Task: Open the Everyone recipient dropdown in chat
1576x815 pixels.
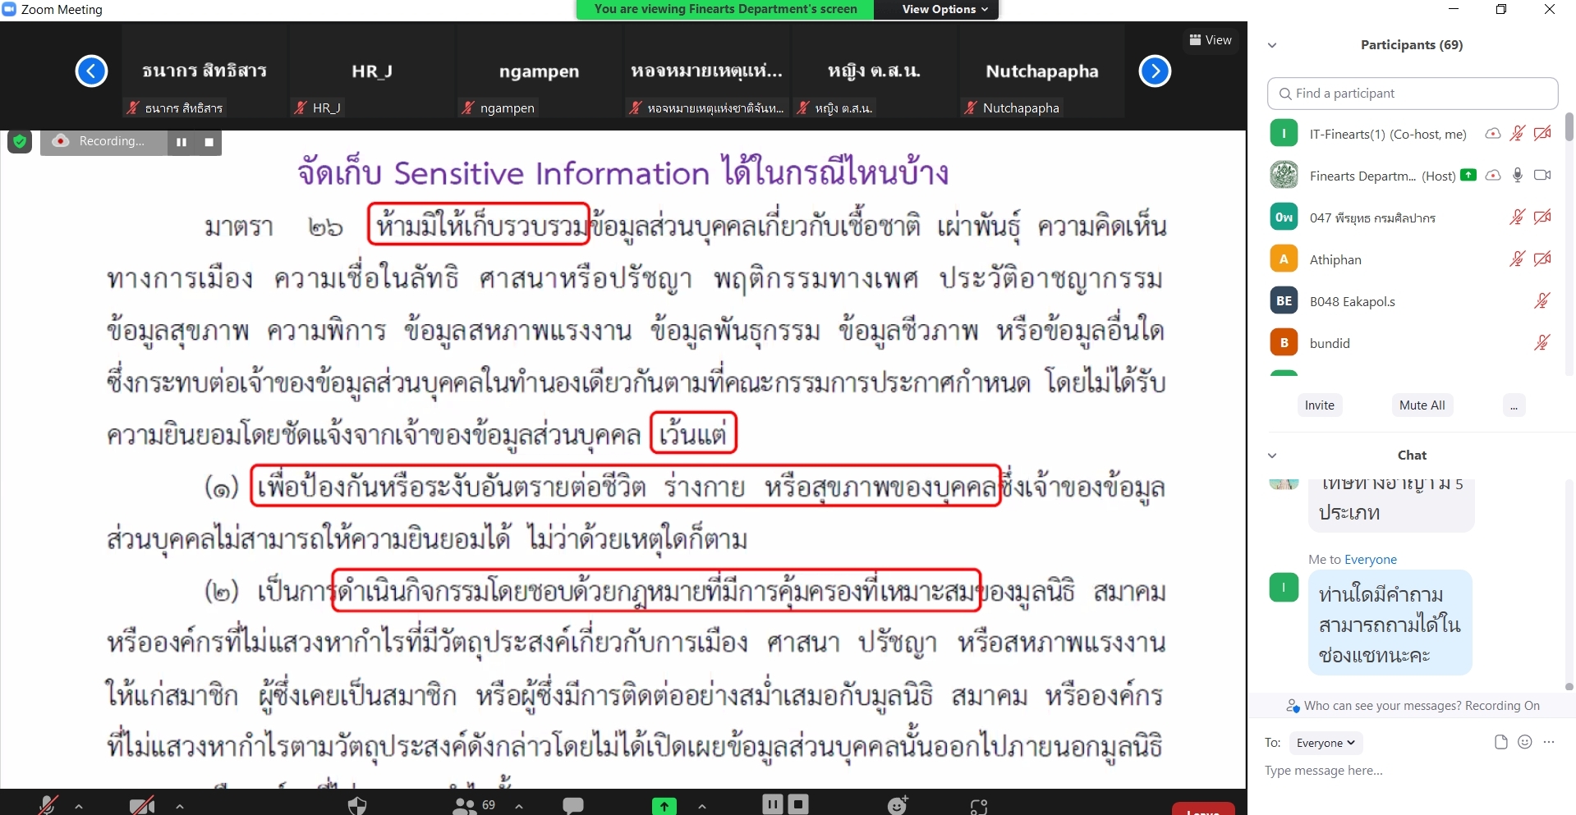Action: 1326,743
